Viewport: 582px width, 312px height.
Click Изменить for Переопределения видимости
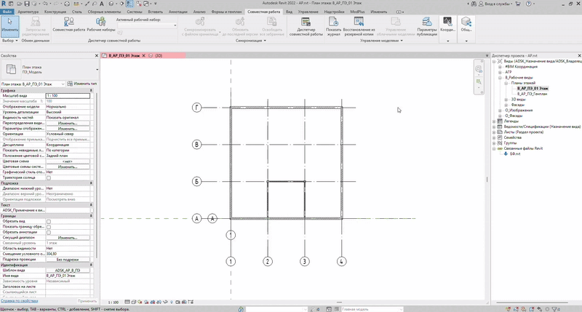[x=68, y=123]
